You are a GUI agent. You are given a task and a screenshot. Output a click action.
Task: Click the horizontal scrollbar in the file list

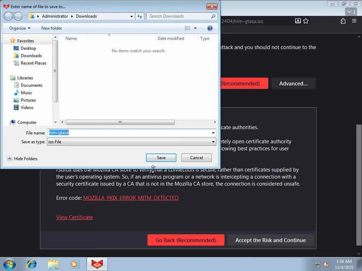coord(120,122)
